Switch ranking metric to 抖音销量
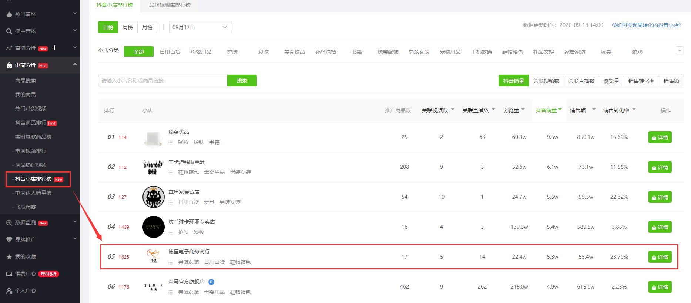The image size is (691, 303). pos(514,81)
